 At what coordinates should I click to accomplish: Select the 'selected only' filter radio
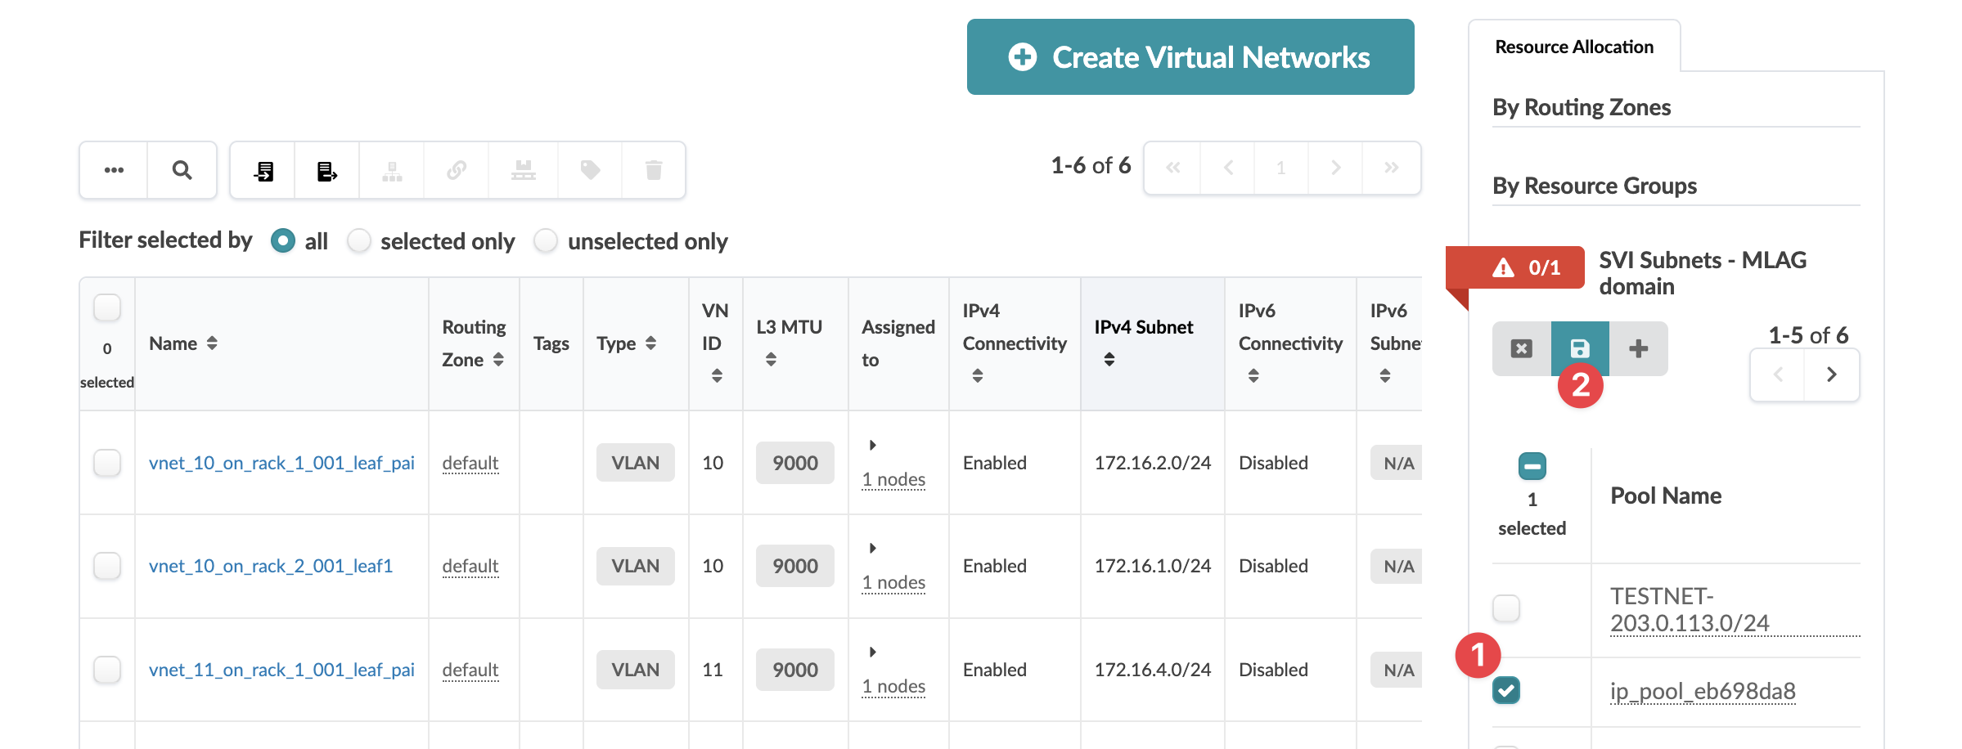(359, 241)
